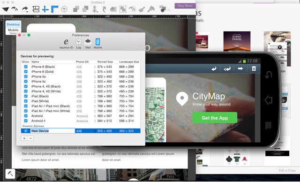The image size is (300, 182).
Task: Add a custom device with plus button
Action: coord(24,138)
